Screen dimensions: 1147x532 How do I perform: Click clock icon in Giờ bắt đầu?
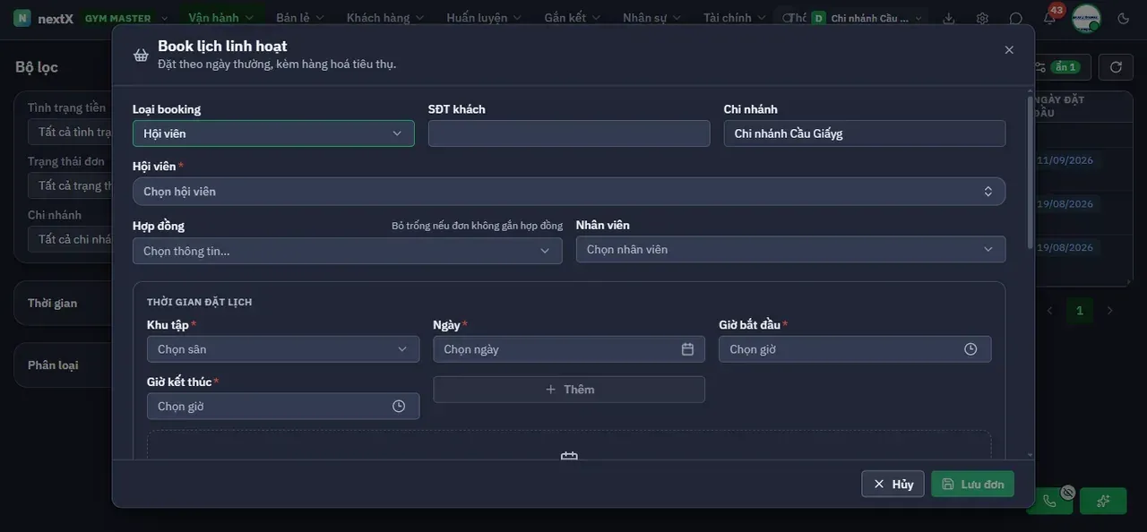click(x=970, y=349)
